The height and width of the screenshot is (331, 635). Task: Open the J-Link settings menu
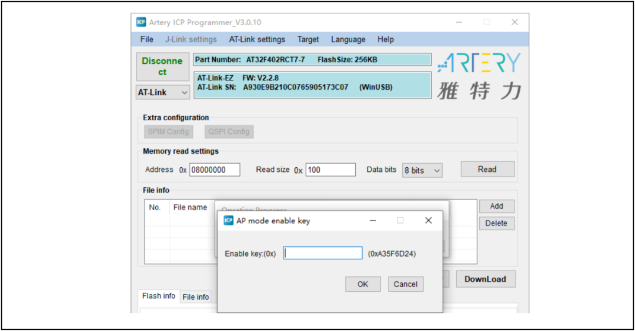[190, 39]
